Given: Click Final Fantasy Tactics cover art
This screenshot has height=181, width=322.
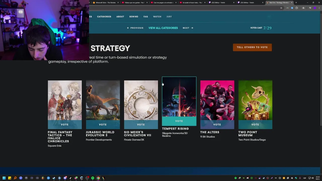Looking at the screenshot, I should tap(65, 100).
